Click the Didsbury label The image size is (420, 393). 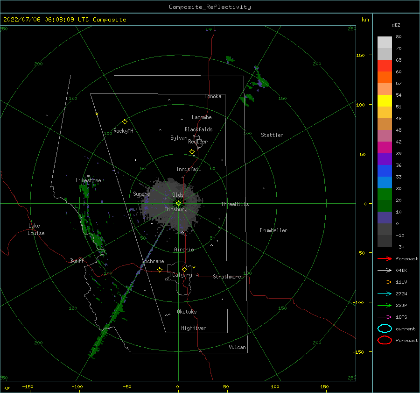tap(176, 209)
